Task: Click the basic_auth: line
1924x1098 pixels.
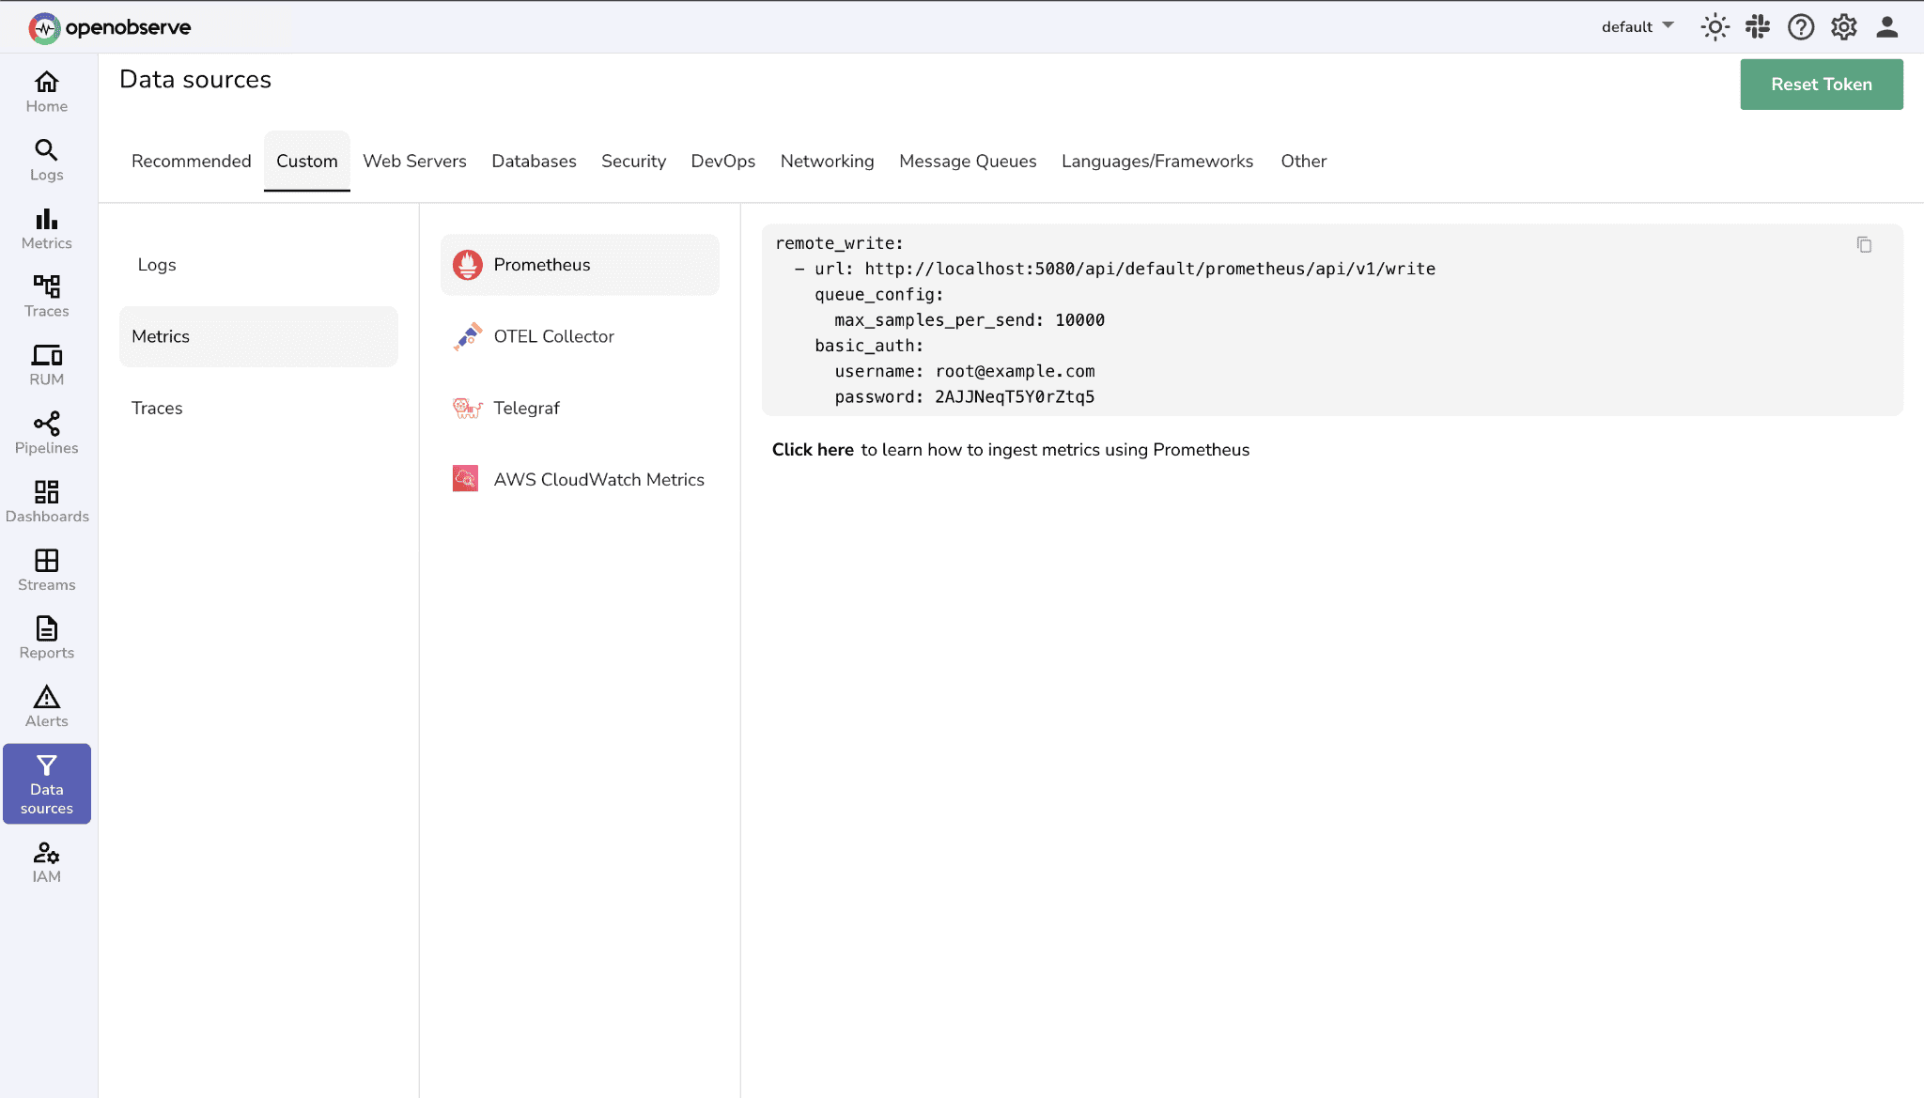Action: (869, 347)
